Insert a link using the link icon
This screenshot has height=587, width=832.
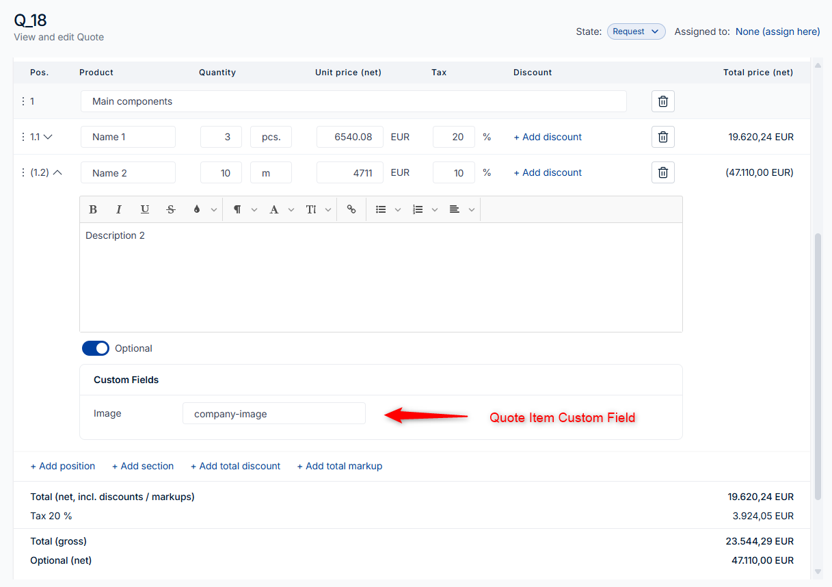tap(351, 209)
